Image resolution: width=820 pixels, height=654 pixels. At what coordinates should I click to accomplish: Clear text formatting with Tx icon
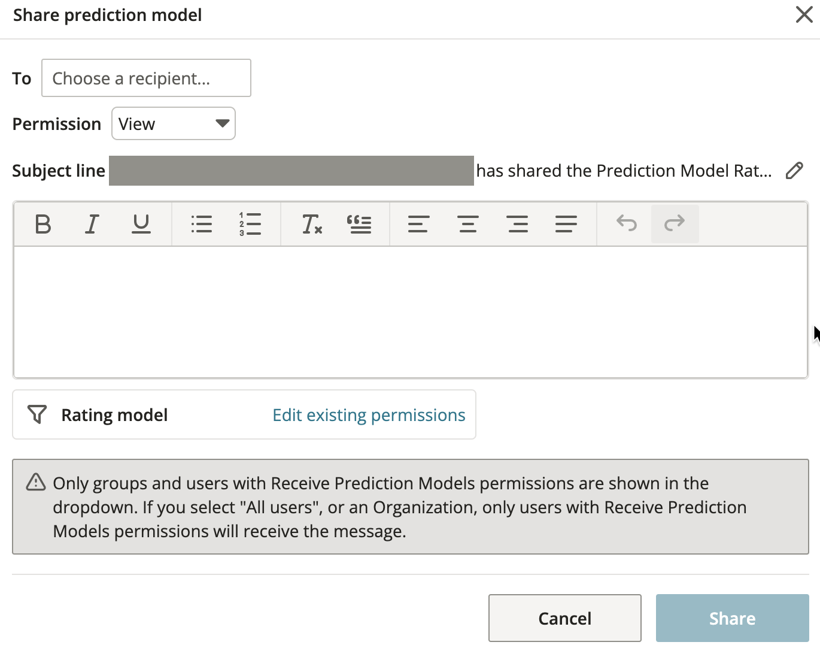[311, 224]
